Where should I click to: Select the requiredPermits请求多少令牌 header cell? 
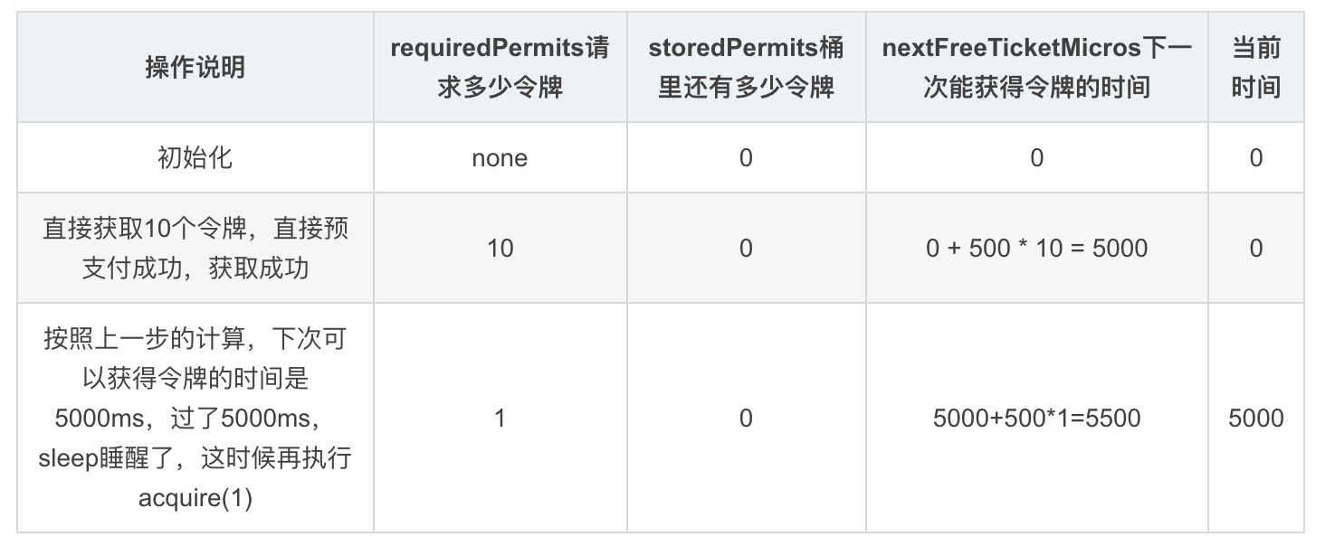coord(500,68)
